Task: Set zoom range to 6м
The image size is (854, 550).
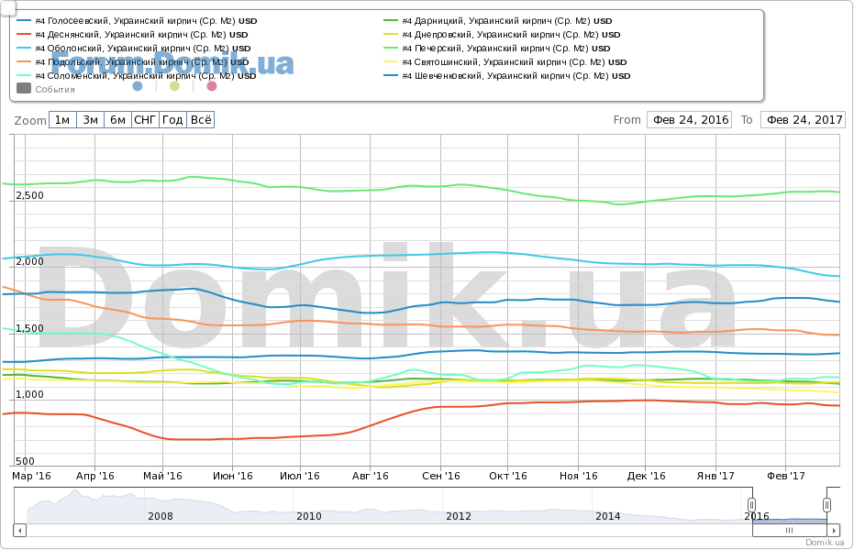Action: (x=117, y=120)
